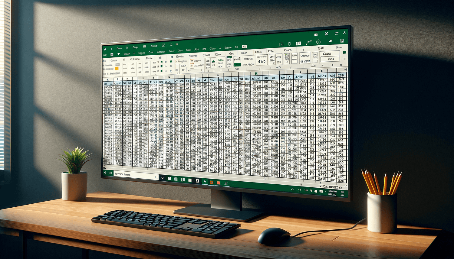Click the green triangle ribbon icon
The image size is (454, 259).
click(214, 61)
